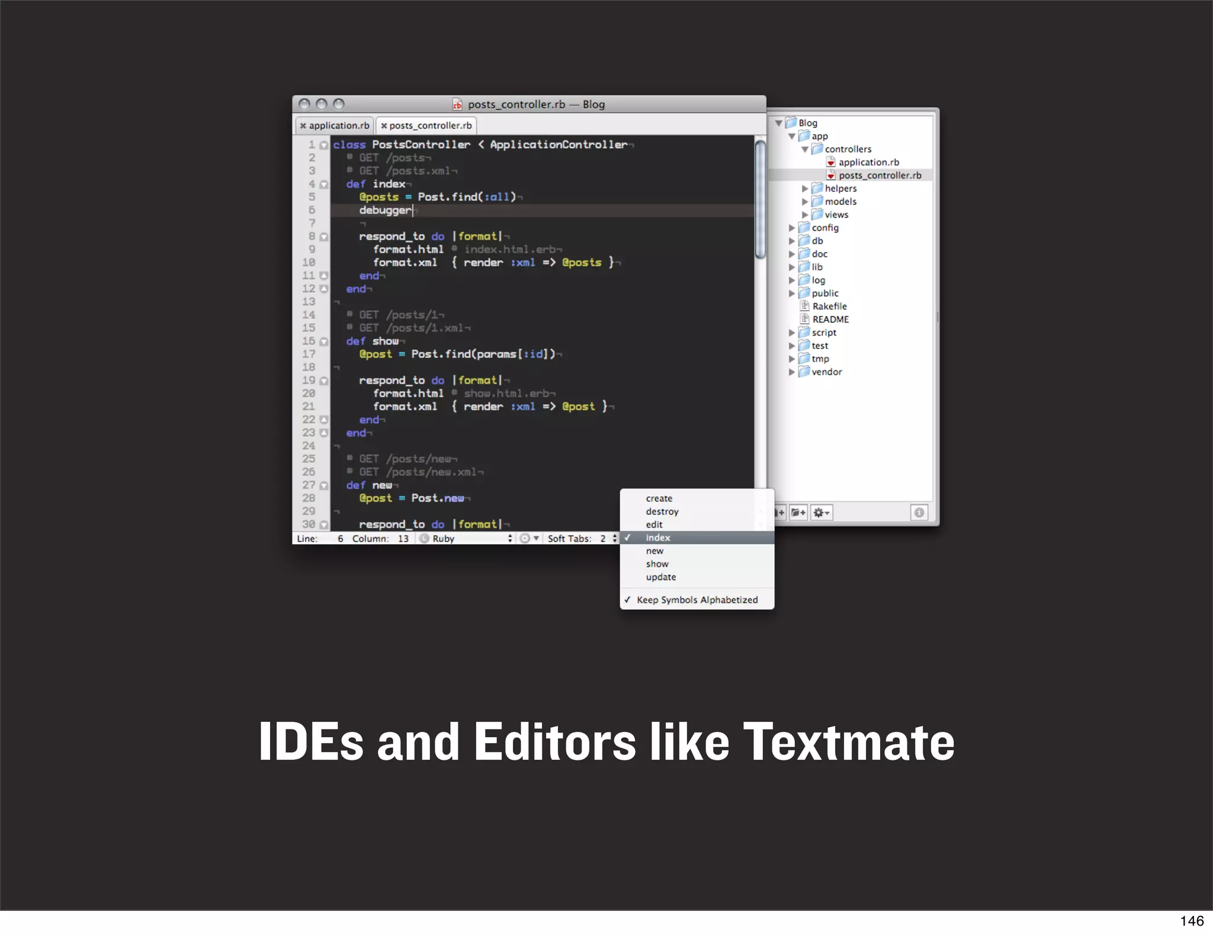Toggle folding at line 4 def index
Screen dimensions: 1213x934
pyautogui.click(x=323, y=184)
